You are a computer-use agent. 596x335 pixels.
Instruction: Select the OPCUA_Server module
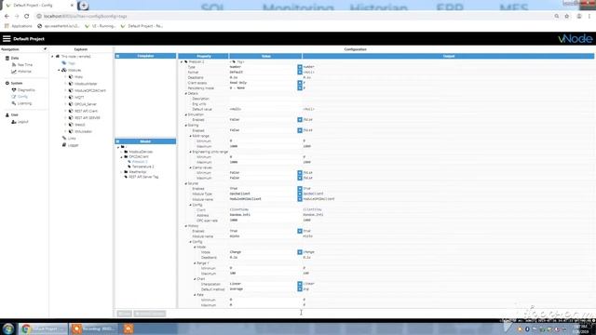pos(86,104)
